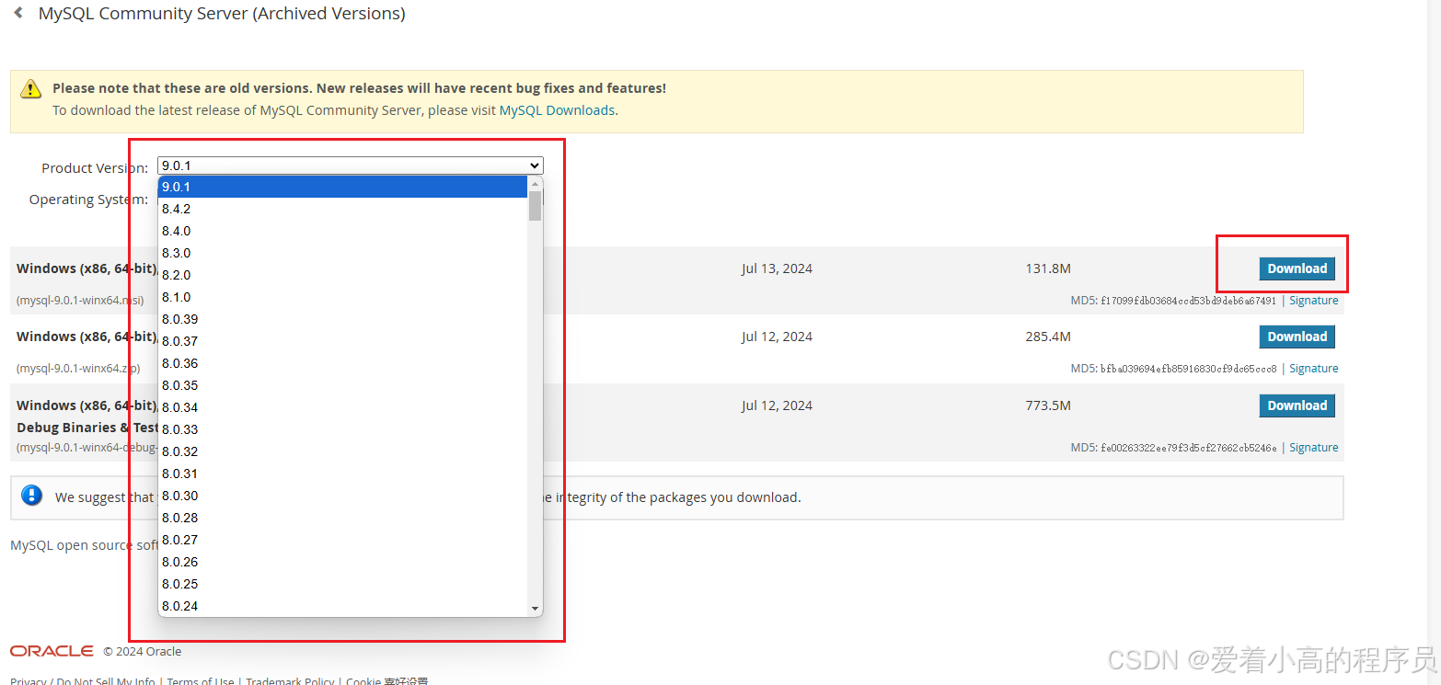Image resolution: width=1441 pixels, height=685 pixels.
Task: Click the Operating System label
Action: tap(88, 200)
